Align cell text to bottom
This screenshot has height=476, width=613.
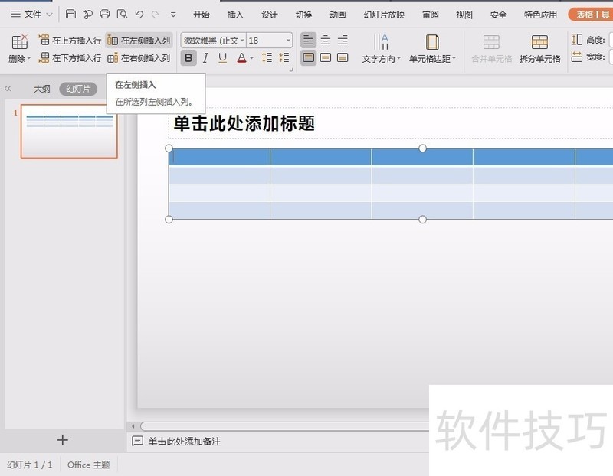pyautogui.click(x=343, y=58)
